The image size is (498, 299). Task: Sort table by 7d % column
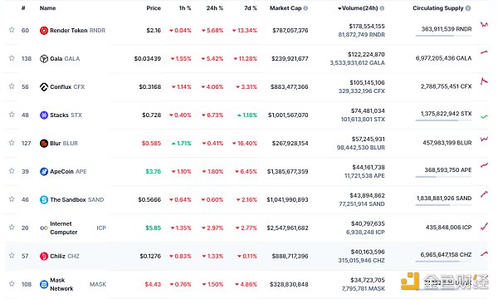pos(251,8)
